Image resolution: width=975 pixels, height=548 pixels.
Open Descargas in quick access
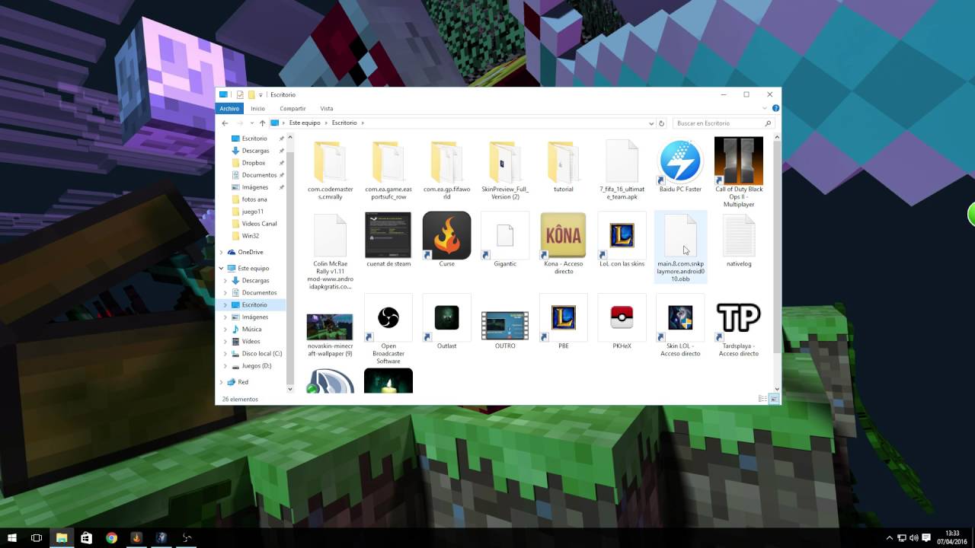(x=255, y=151)
